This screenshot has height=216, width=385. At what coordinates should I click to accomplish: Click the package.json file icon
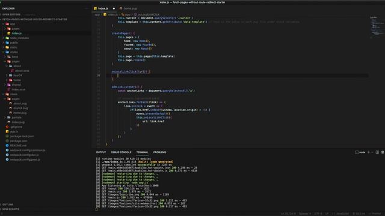[7, 141]
